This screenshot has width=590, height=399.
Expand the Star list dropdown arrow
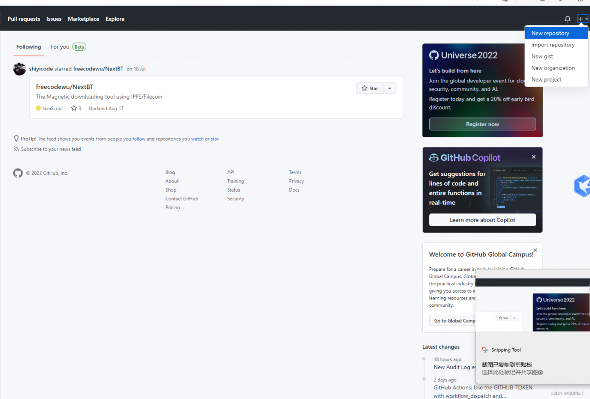pyautogui.click(x=389, y=88)
